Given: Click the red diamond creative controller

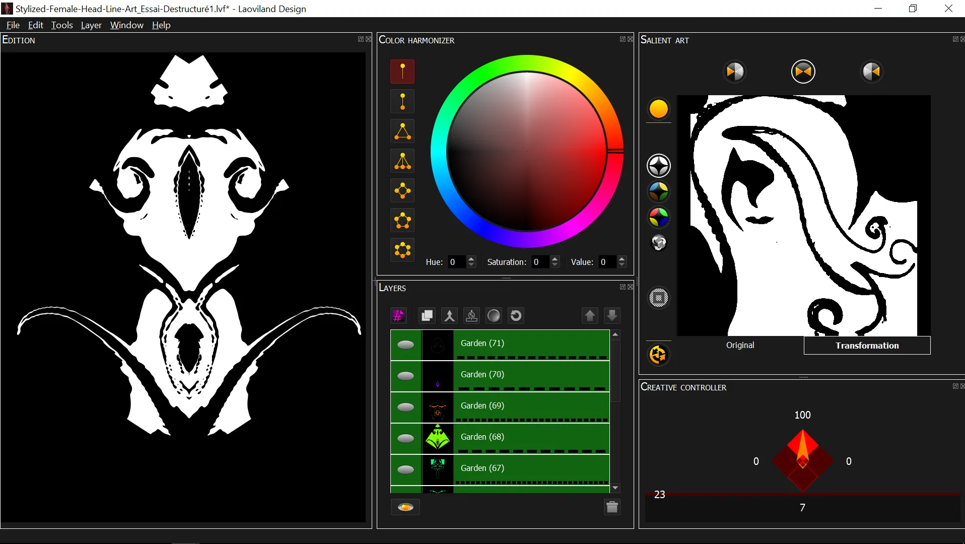Looking at the screenshot, I should [x=803, y=461].
